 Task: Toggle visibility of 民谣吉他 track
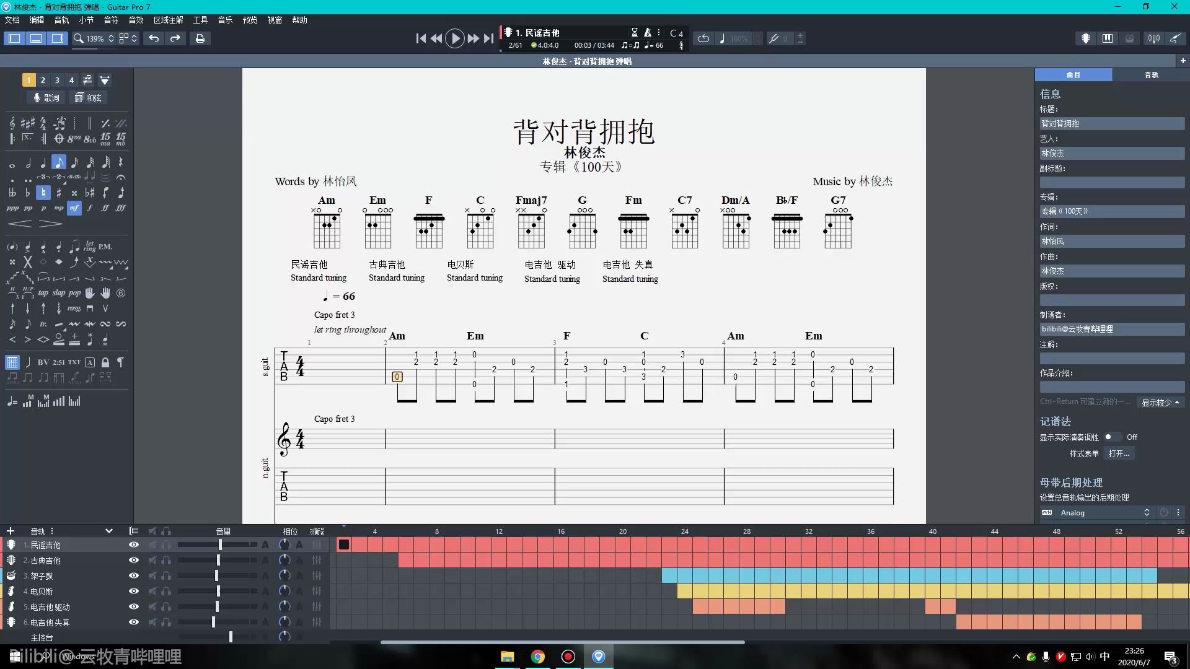[x=133, y=545]
